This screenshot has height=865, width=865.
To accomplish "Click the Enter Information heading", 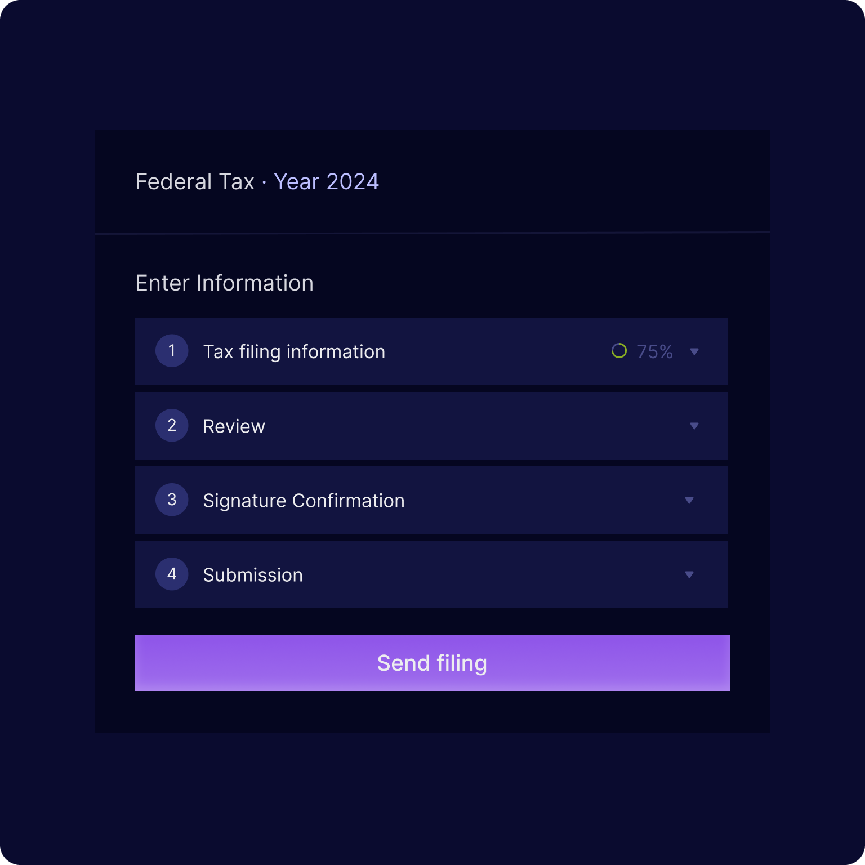I will tap(224, 283).
